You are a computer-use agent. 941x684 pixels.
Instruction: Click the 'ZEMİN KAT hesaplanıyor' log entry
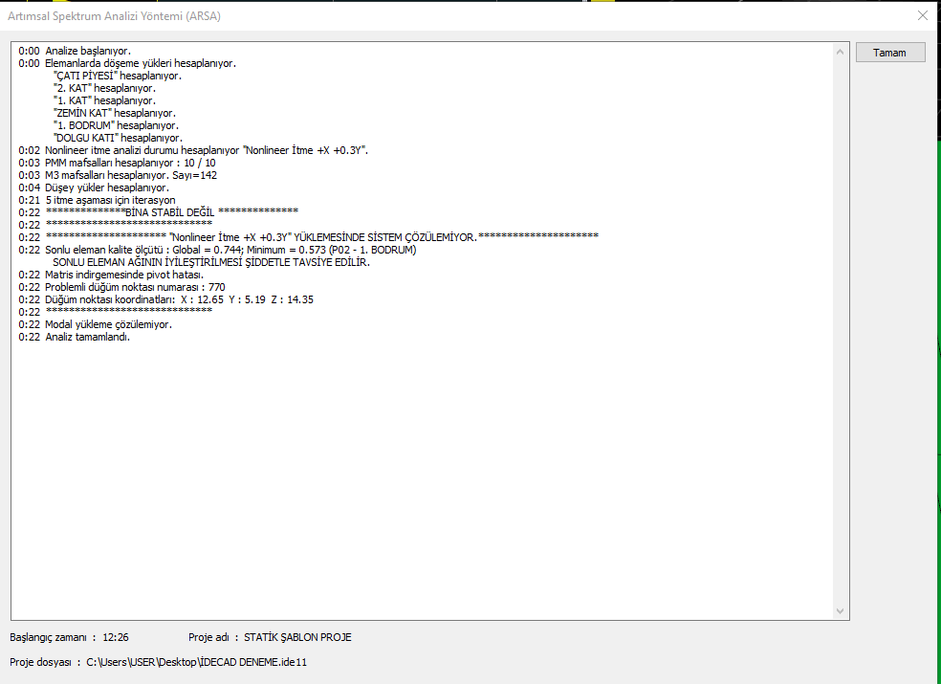click(x=114, y=113)
